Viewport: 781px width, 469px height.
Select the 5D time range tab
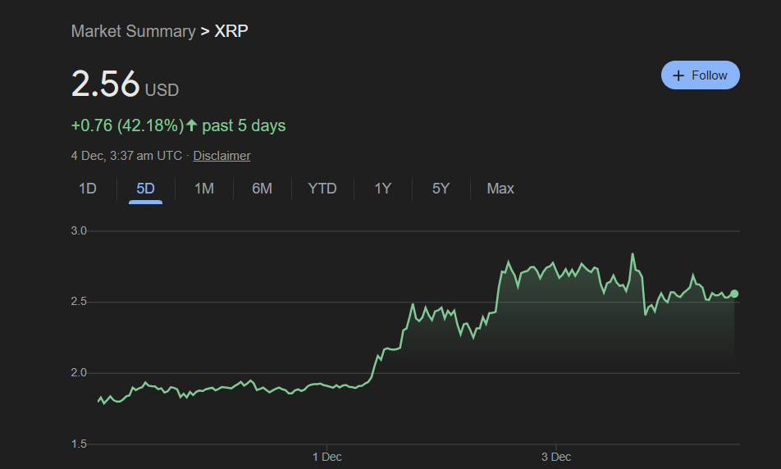145,189
